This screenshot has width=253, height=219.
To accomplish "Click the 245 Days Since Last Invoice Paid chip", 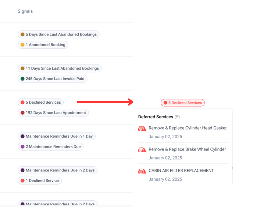I will pyautogui.click(x=53, y=79).
